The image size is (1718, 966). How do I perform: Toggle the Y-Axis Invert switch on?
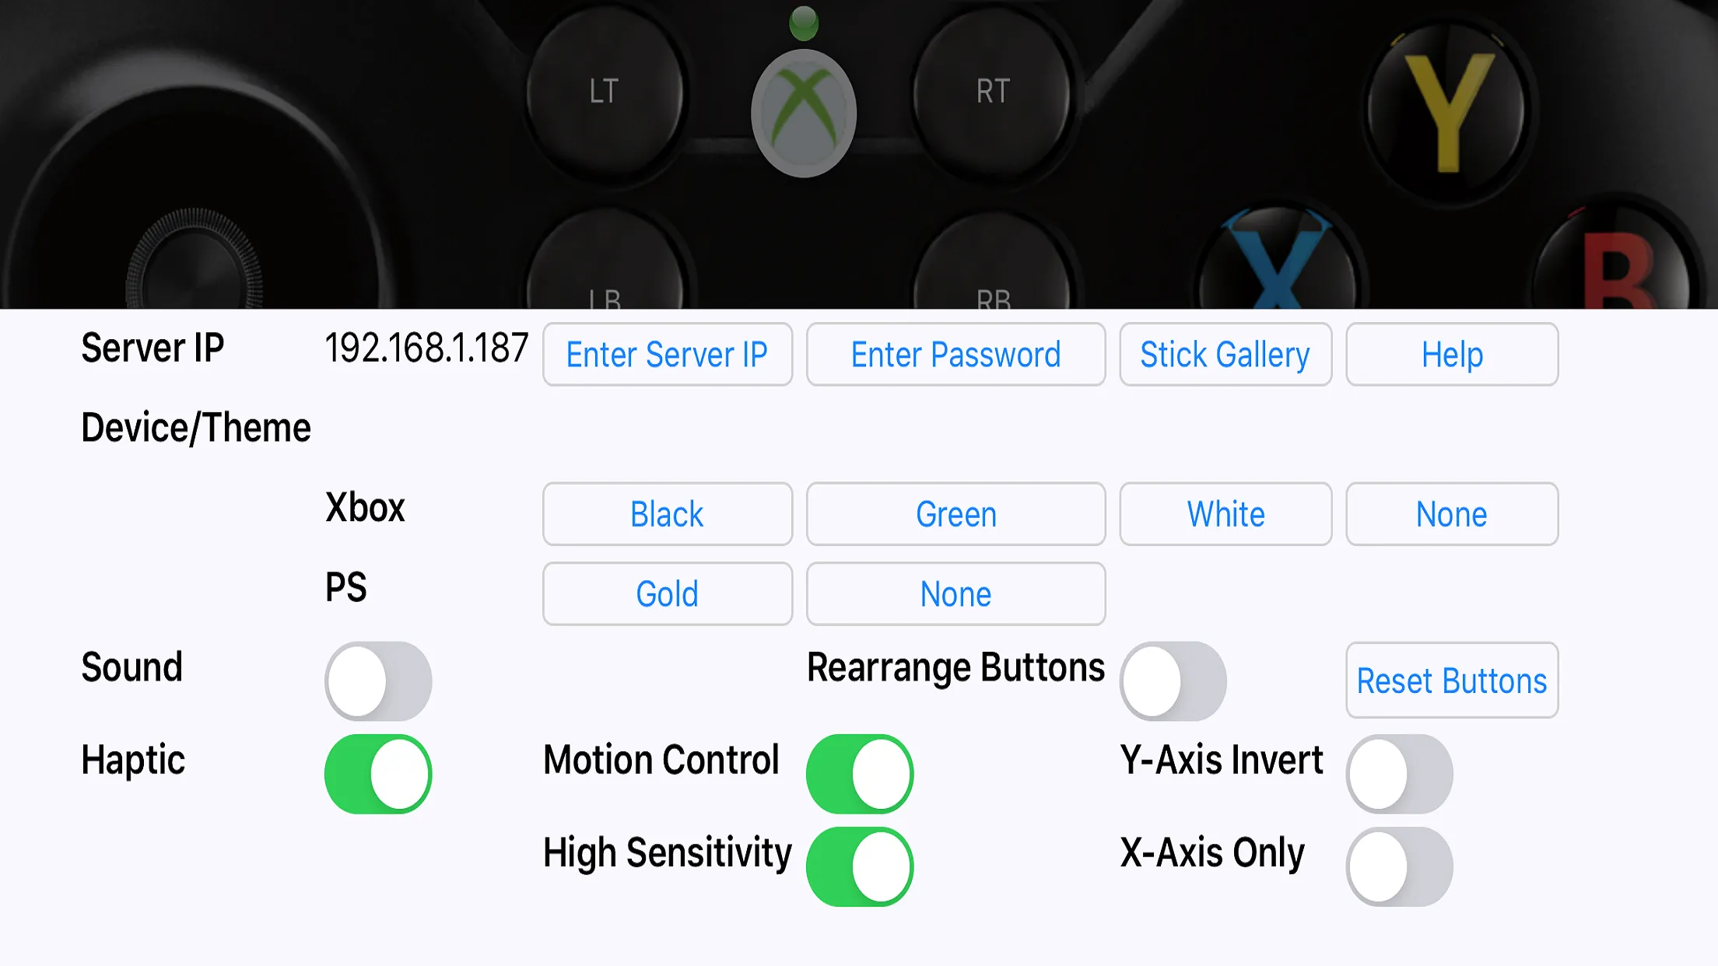pos(1400,772)
